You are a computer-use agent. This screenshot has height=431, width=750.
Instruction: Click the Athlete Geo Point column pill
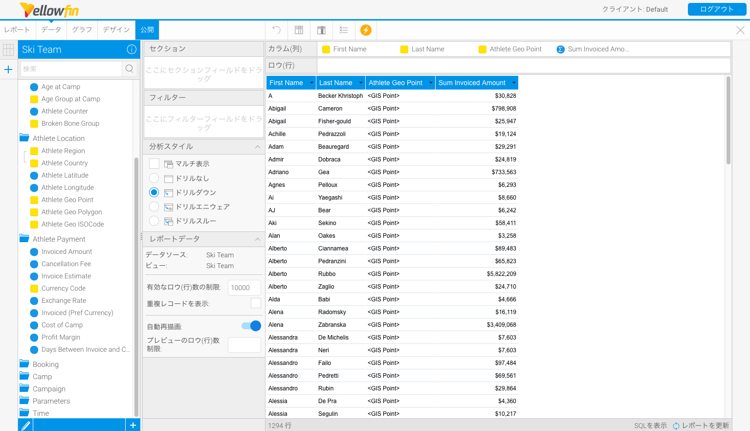510,49
